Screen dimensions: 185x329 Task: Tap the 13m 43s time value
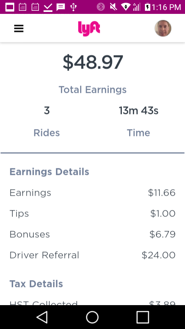click(138, 111)
